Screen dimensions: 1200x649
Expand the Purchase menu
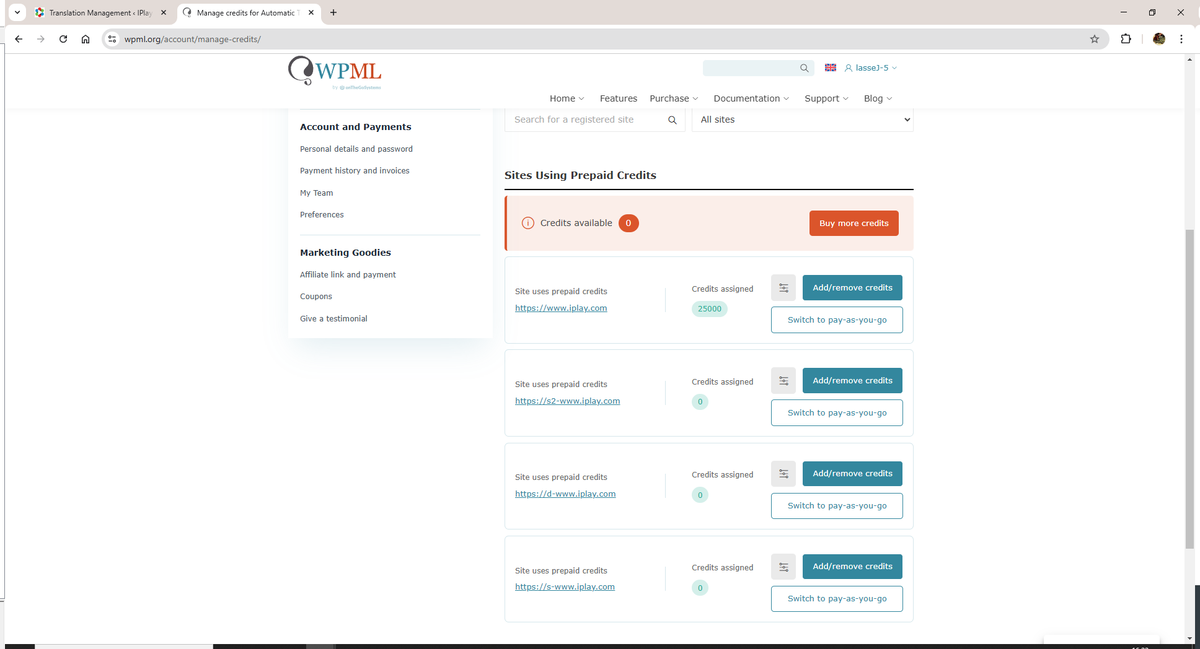tap(674, 98)
